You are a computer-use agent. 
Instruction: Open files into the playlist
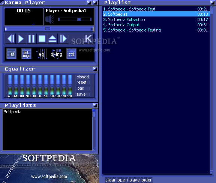tap(123, 180)
